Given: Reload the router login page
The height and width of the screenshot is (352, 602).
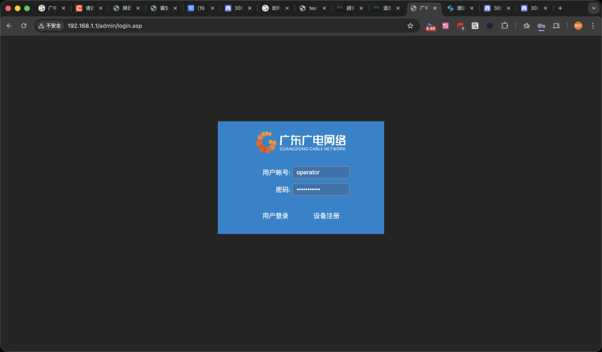Looking at the screenshot, I should 23,26.
